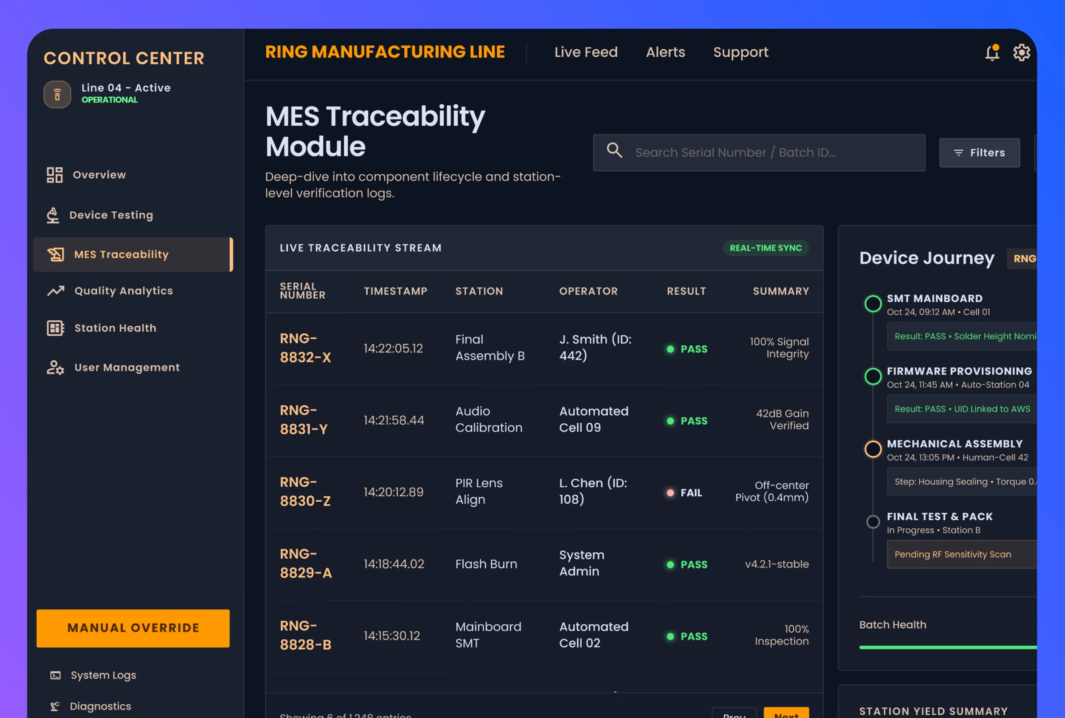Open the Support tab
Image resolution: width=1065 pixels, height=718 pixels.
(741, 53)
